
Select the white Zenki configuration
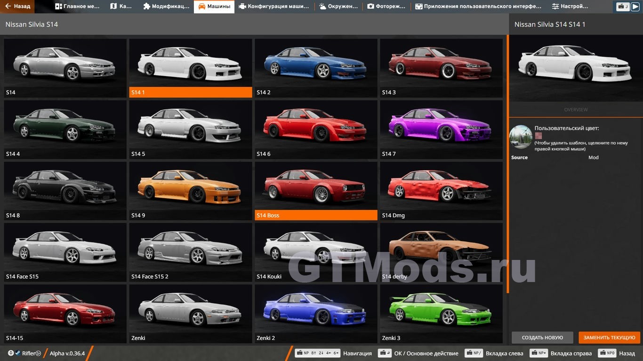191,314
